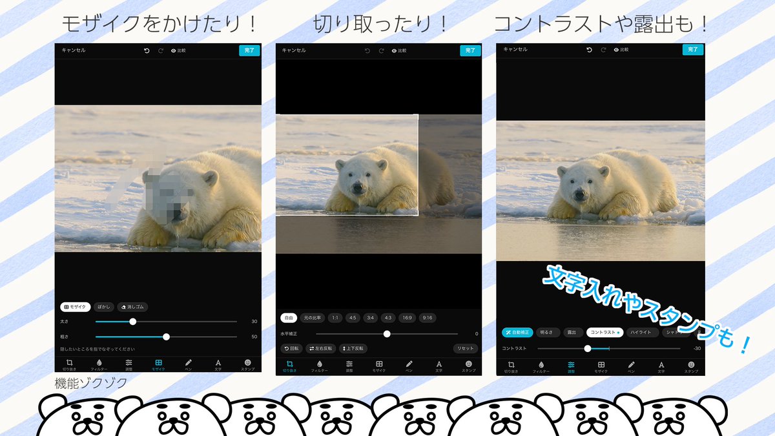Click undo arrow in crop screen top bar
Image resolution: width=775 pixels, height=436 pixels.
click(367, 50)
